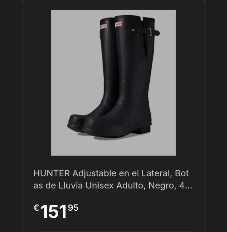Select the euro currency symbol
Screen dimensions: 227x232
pyautogui.click(x=36, y=208)
